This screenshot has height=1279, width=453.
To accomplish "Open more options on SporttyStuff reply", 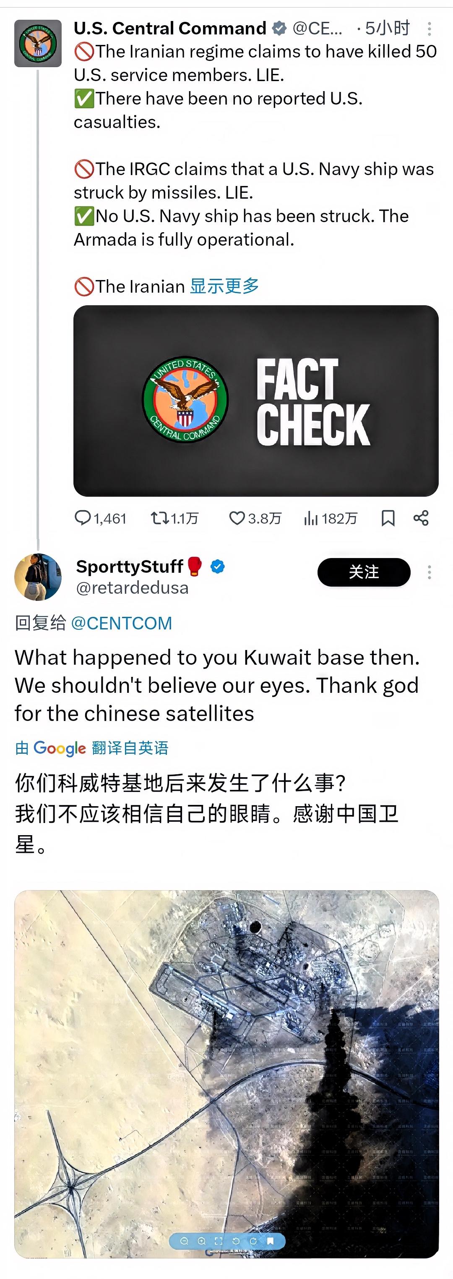I will [429, 572].
